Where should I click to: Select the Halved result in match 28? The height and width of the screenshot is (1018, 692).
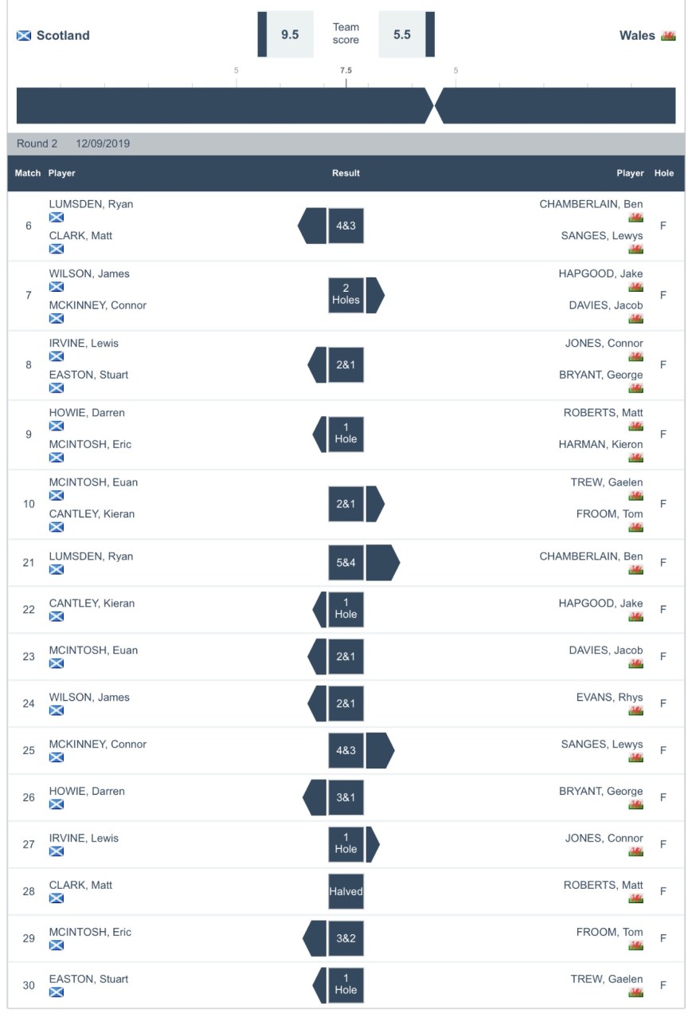(346, 891)
